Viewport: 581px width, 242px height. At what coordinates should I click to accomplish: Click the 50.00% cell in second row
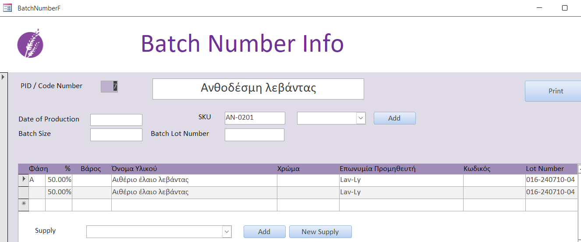[59, 192]
